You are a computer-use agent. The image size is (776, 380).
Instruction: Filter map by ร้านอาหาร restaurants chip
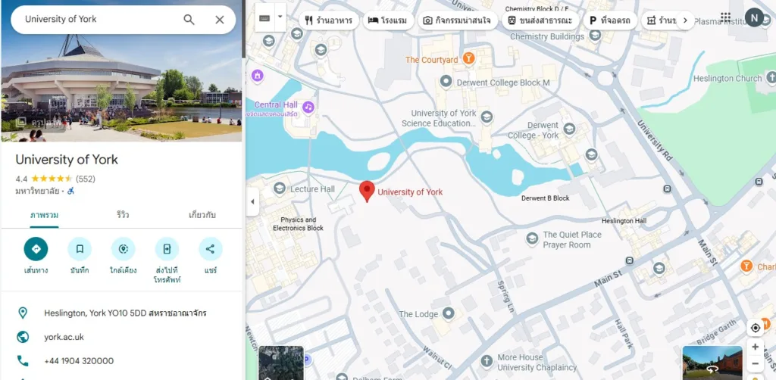click(328, 20)
